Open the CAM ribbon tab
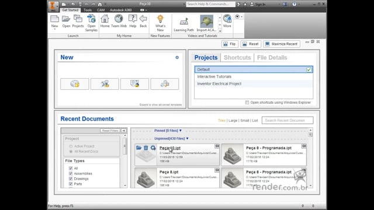 pos(101,10)
